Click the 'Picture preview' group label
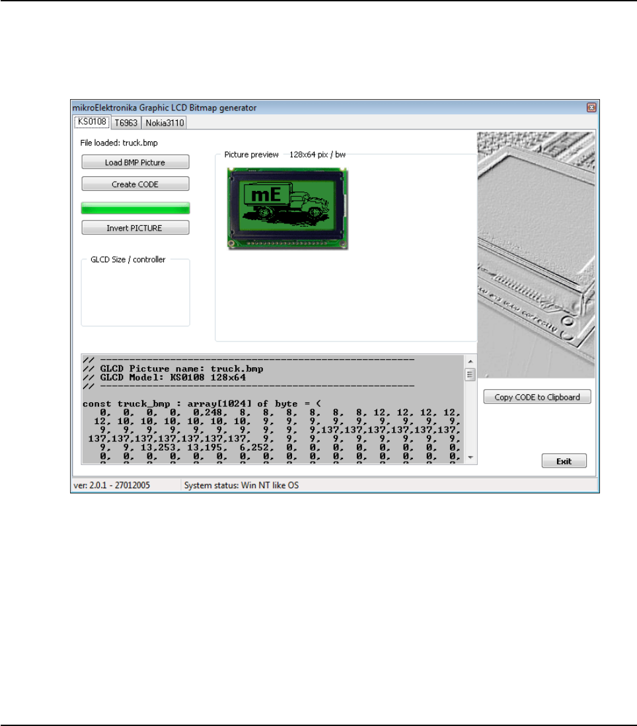The height and width of the screenshot is (726, 637). (x=252, y=154)
